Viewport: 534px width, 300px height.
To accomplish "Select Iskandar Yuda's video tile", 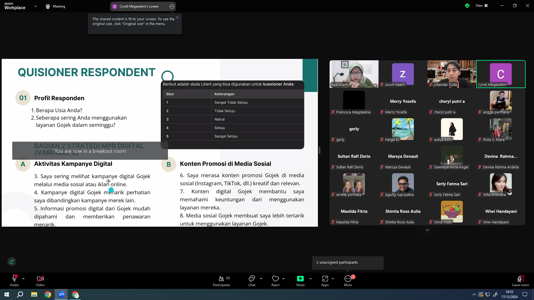I will (x=452, y=74).
